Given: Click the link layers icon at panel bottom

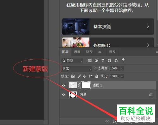Looking at the screenshot, I should click(107, 122).
